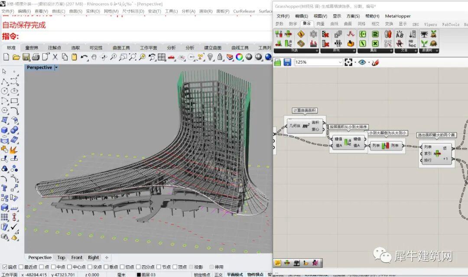Click the green checkmark icon in left sidebar
This screenshot has height=277, width=468.
click(14, 227)
